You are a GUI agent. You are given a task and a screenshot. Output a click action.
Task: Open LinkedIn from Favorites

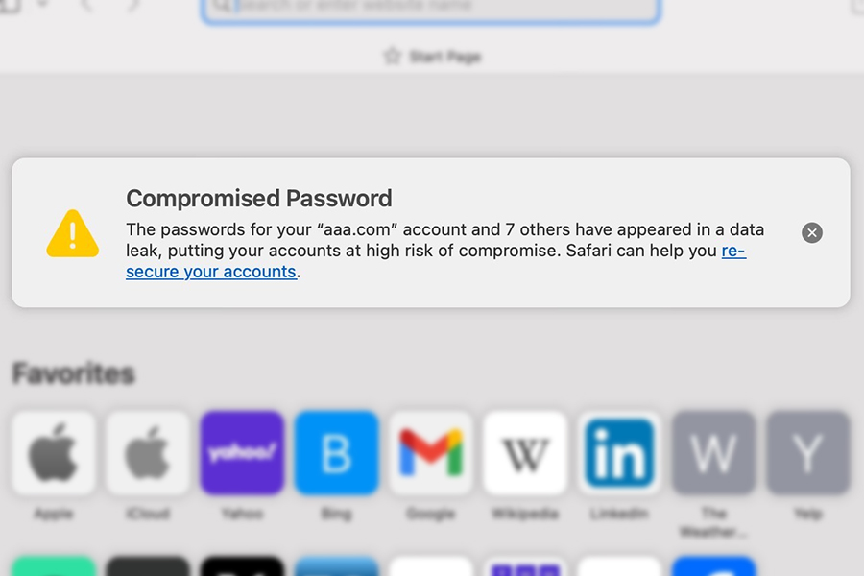(x=618, y=453)
